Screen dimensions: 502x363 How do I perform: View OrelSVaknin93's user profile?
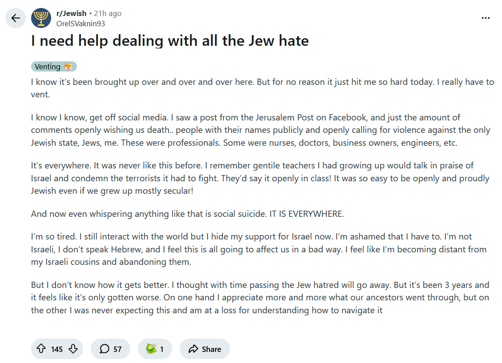(80, 24)
